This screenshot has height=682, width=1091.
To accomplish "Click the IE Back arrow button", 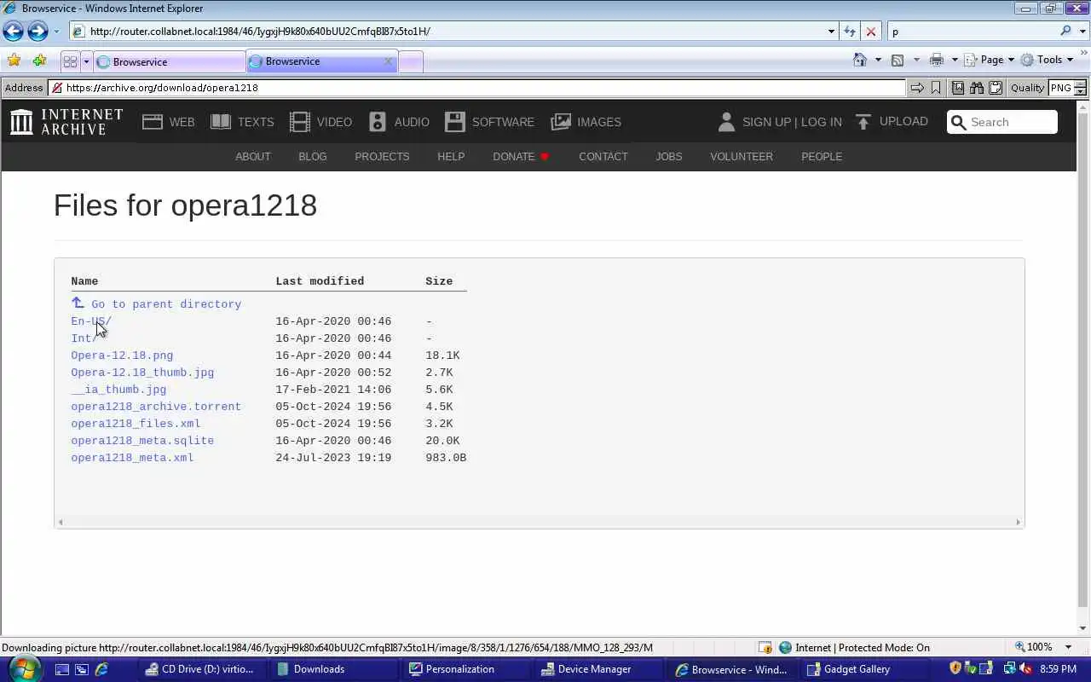I will (x=13, y=32).
